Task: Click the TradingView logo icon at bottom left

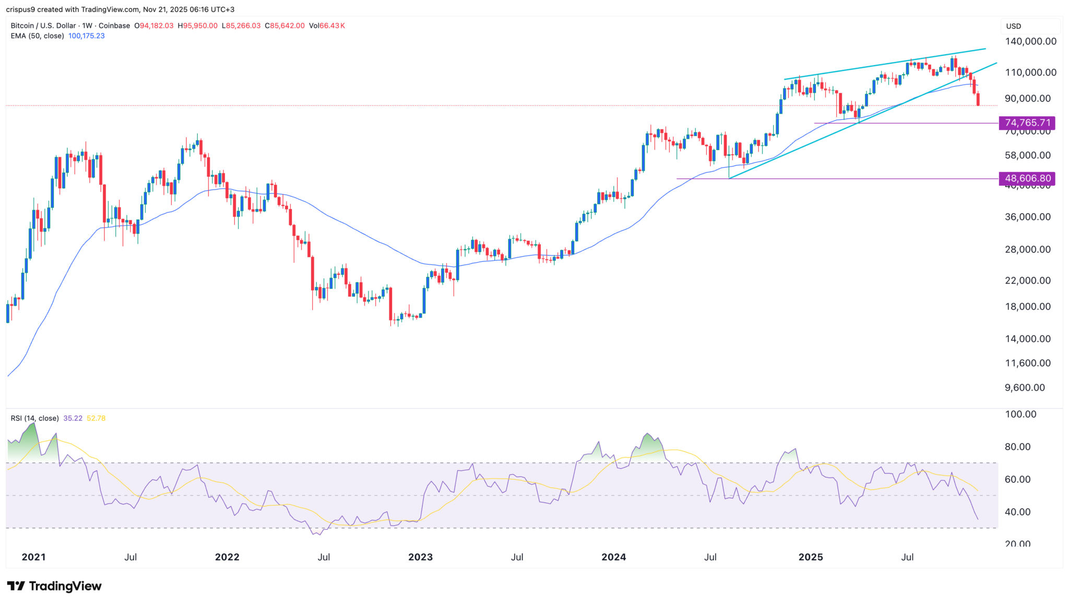Action: point(16,586)
